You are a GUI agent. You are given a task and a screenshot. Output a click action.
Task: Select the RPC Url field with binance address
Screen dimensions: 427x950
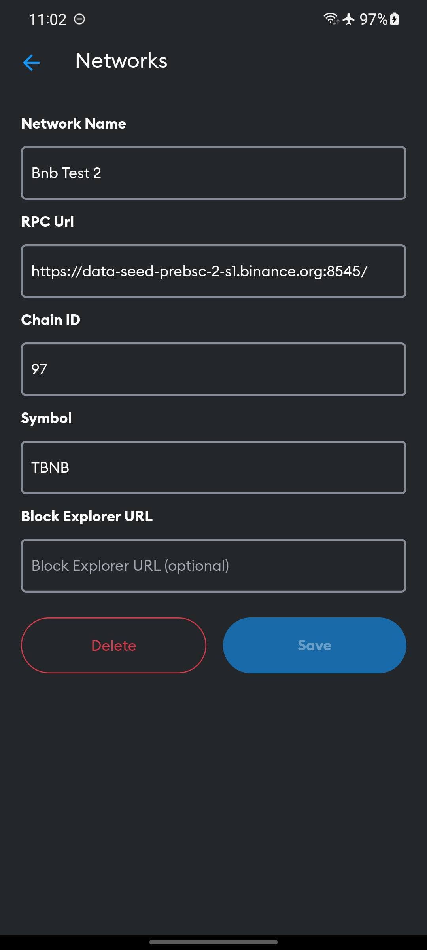(213, 271)
